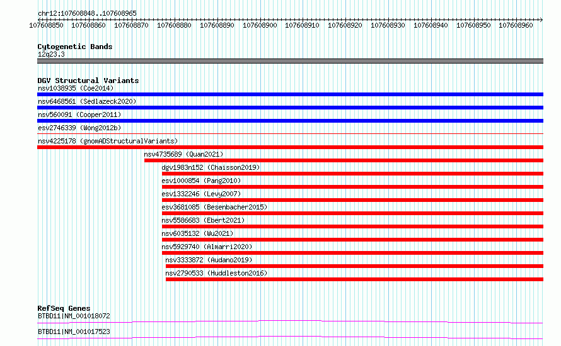The image size is (561, 346).
Task: Click the red bar under esv1000854
Action: [x=352, y=187]
